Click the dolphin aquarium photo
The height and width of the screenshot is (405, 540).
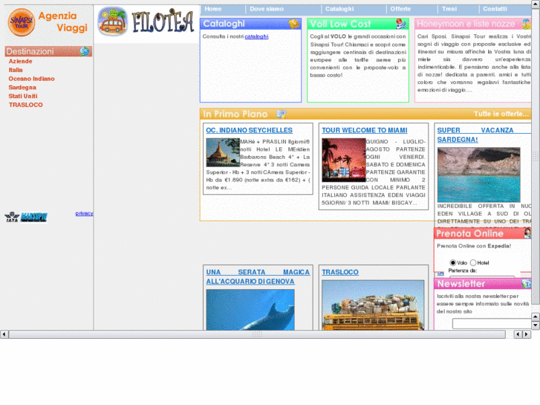pyautogui.click(x=250, y=310)
